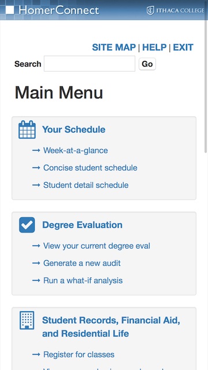Open Student detail schedule

click(x=86, y=185)
